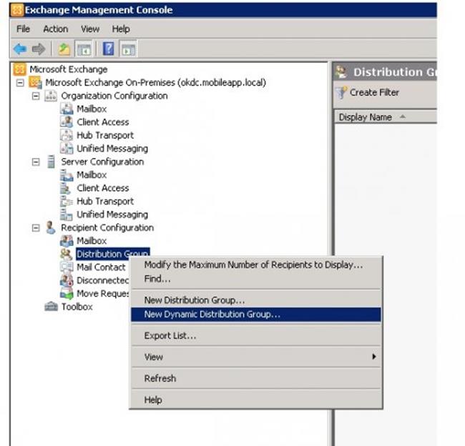Select Microsoft Exchange root tree item

click(69, 69)
